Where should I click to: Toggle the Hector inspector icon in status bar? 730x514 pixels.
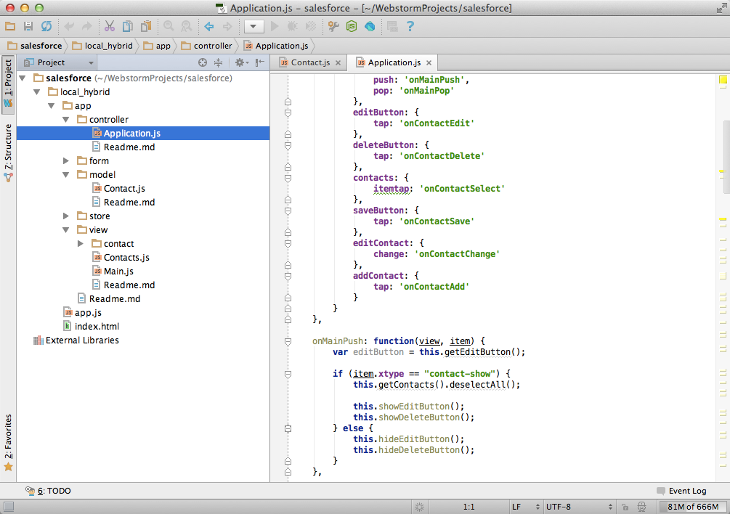click(641, 507)
